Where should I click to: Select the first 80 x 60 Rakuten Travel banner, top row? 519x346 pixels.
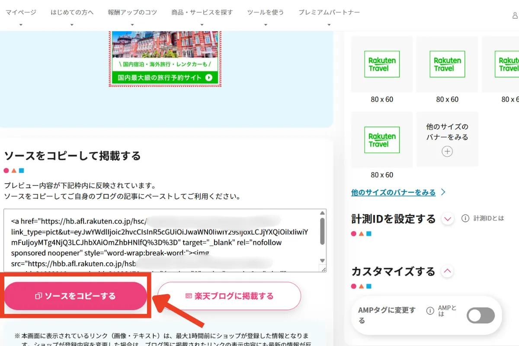point(382,64)
